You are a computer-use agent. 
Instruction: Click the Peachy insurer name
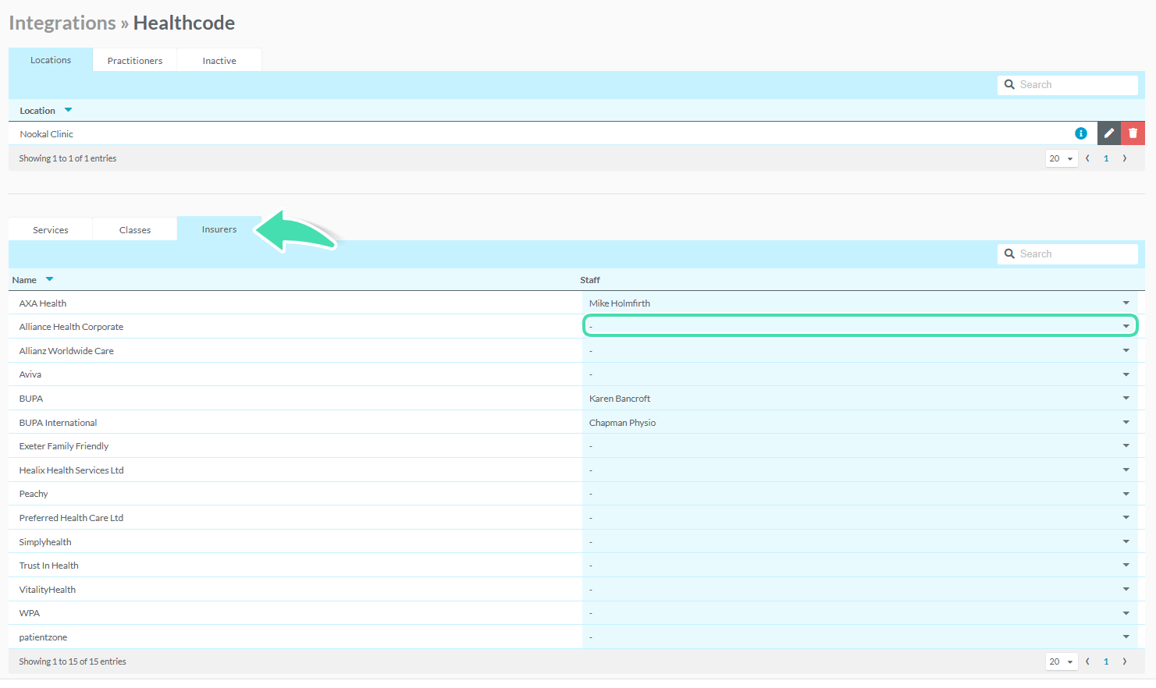point(34,494)
